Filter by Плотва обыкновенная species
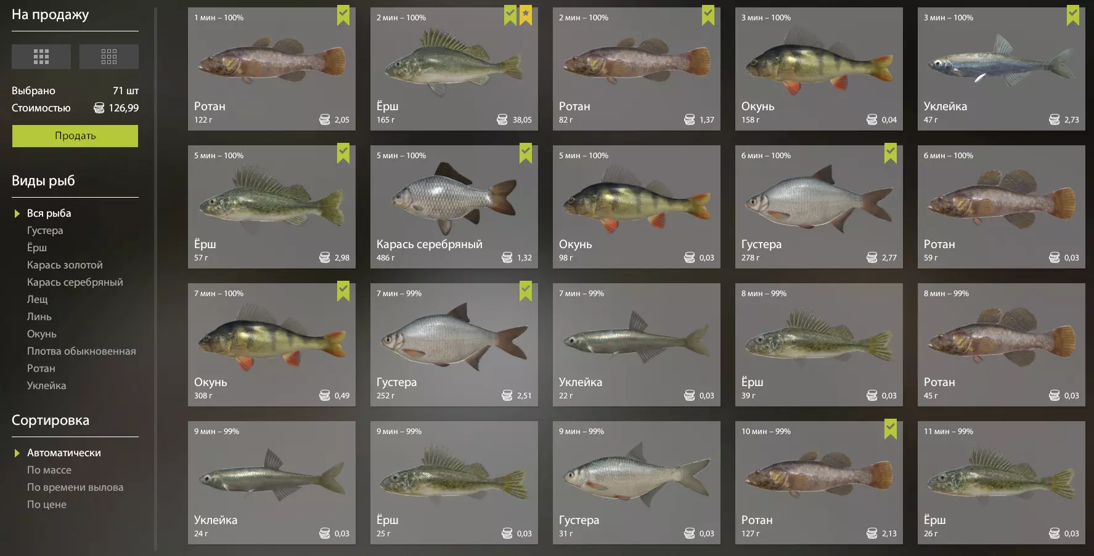Image resolution: width=1094 pixels, height=556 pixels. click(81, 351)
